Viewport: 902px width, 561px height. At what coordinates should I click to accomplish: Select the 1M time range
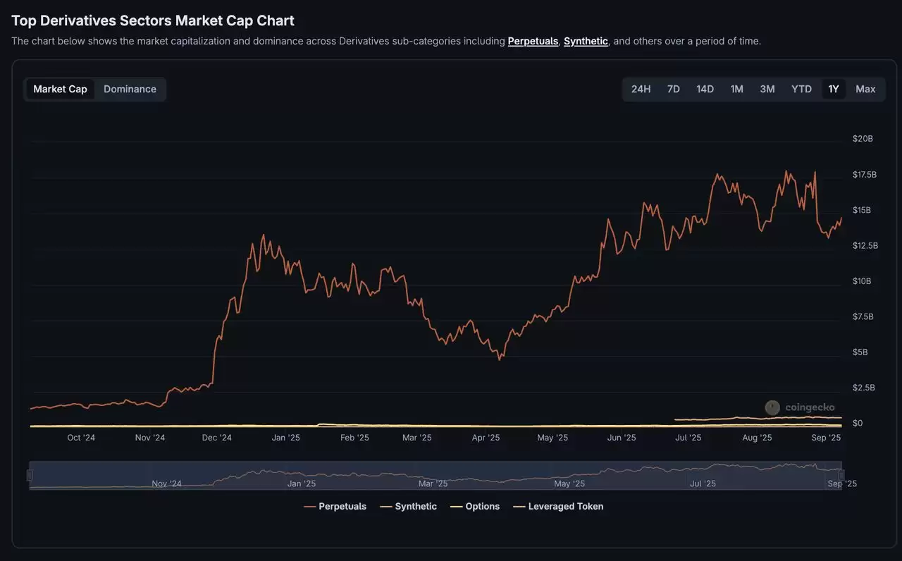pos(736,88)
